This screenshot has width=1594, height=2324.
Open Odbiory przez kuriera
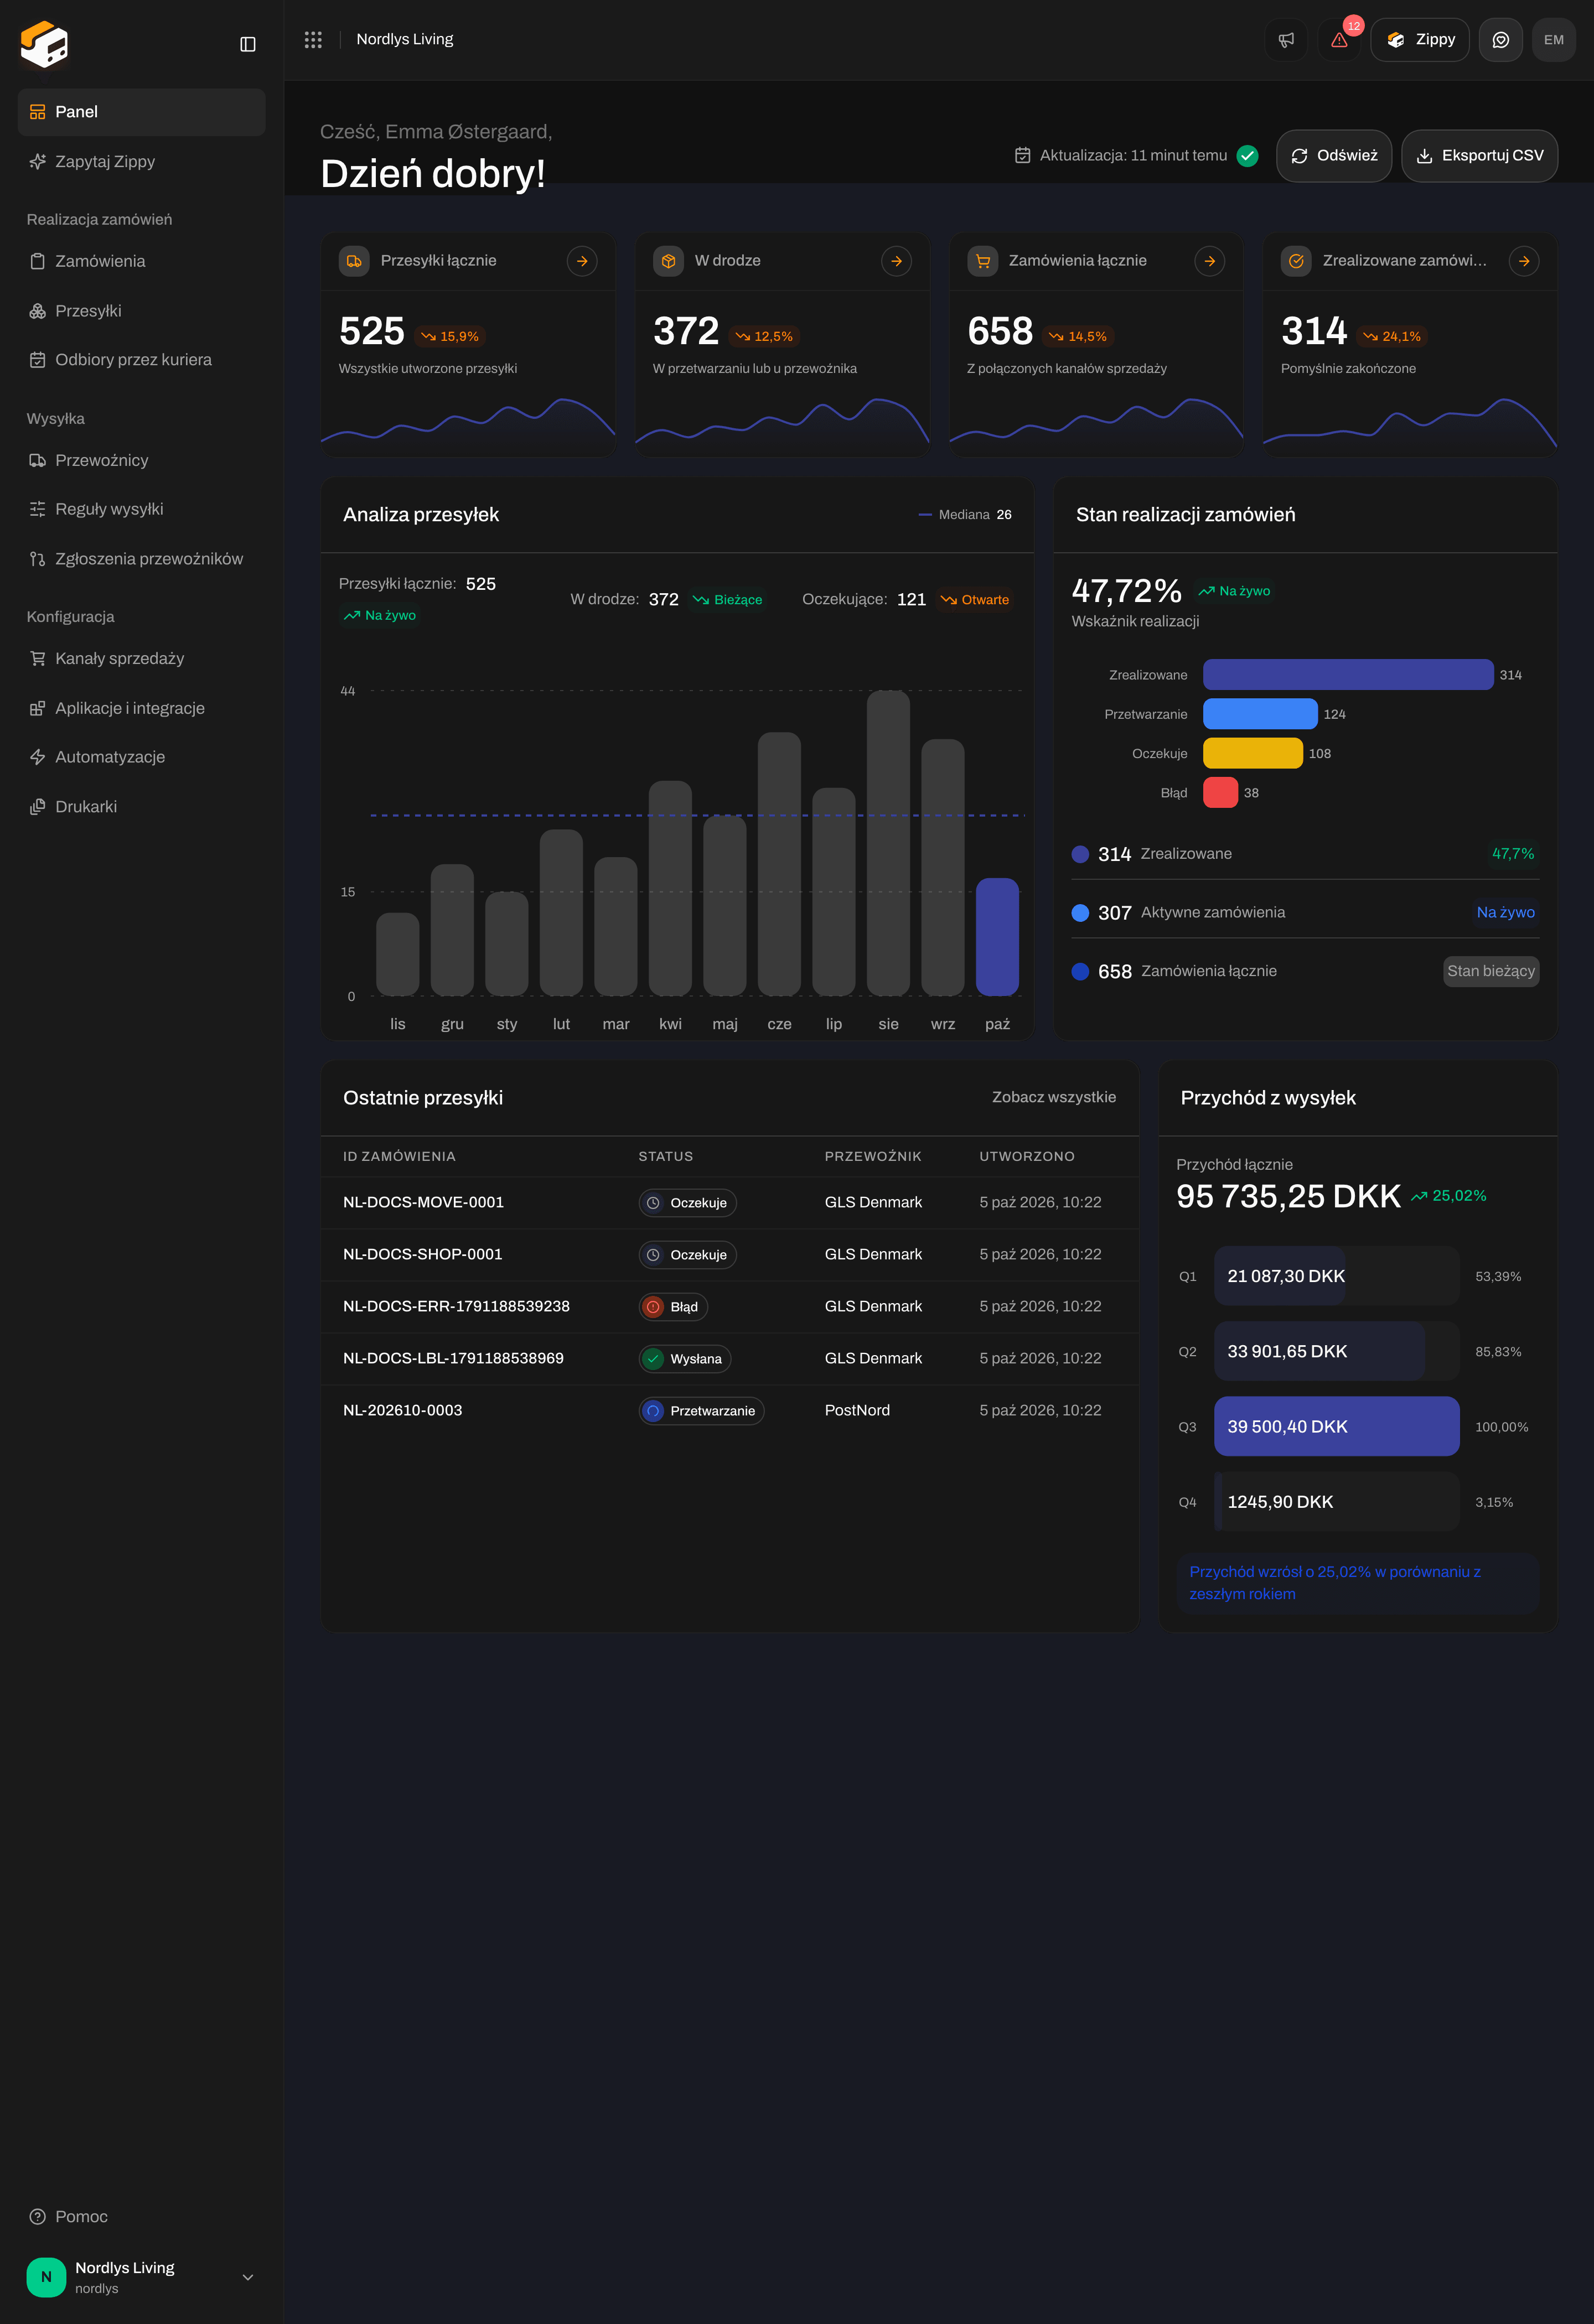tap(141, 360)
